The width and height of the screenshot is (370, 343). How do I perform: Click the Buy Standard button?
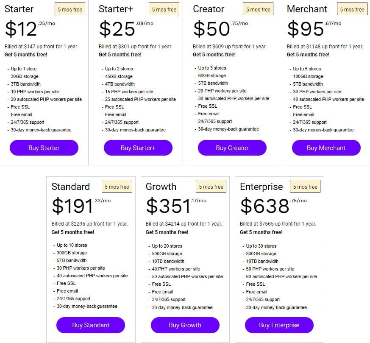point(90,325)
